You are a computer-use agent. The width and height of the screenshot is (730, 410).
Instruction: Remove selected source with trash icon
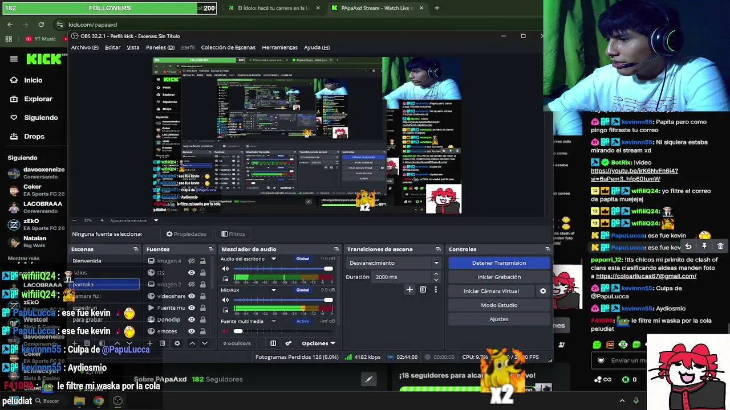tap(163, 343)
